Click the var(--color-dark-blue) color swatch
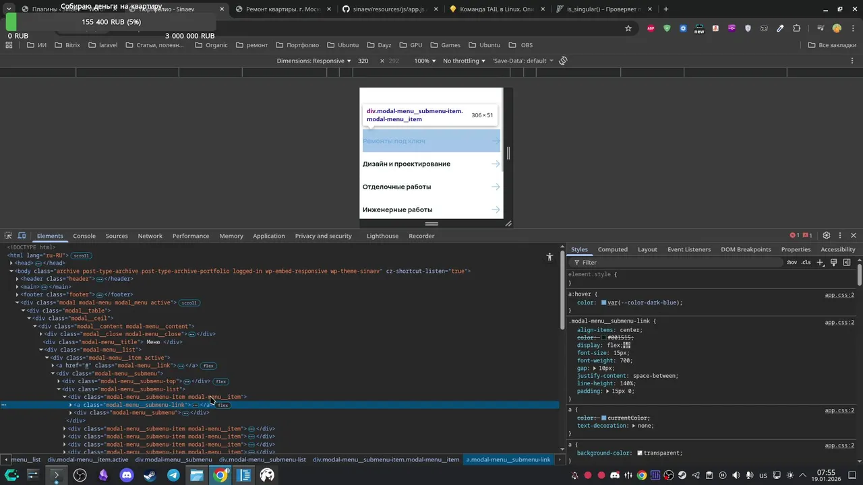Image resolution: width=863 pixels, height=485 pixels. pyautogui.click(x=604, y=303)
